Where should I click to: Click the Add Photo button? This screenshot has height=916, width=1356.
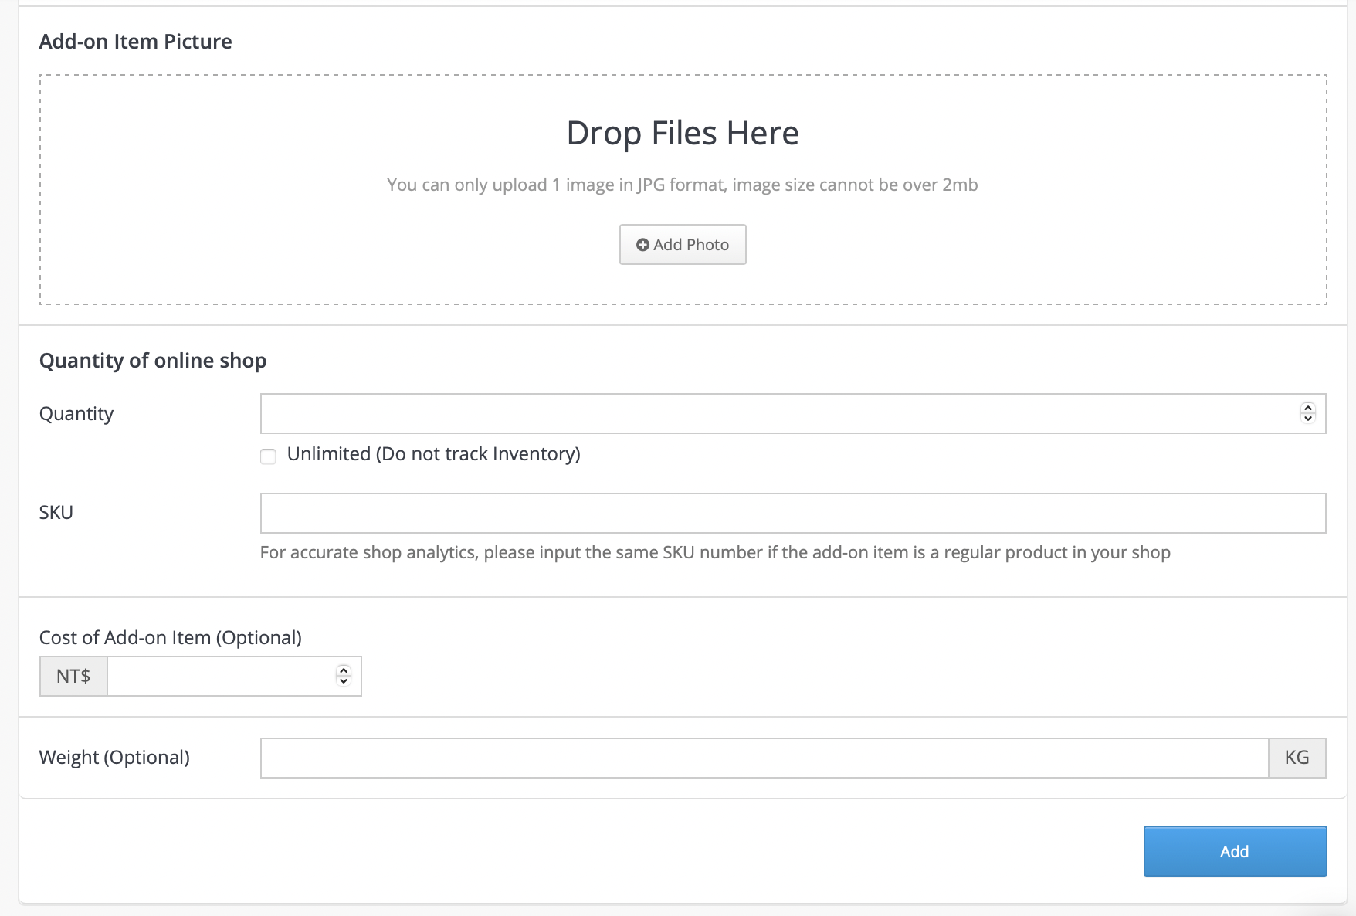[x=683, y=244]
